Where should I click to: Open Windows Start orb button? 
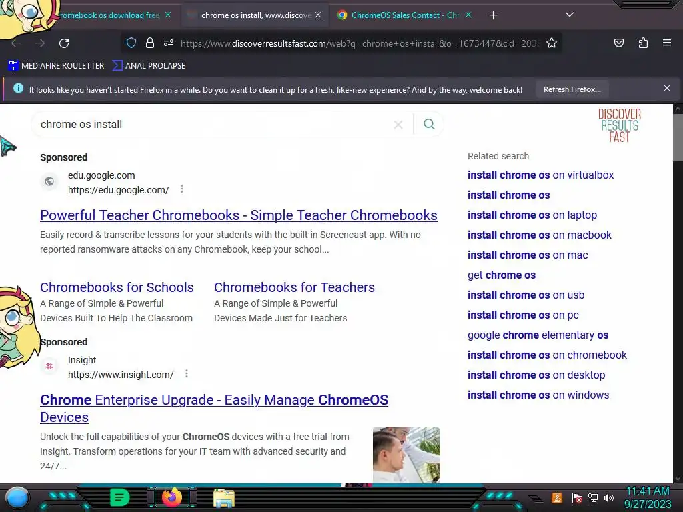17,497
